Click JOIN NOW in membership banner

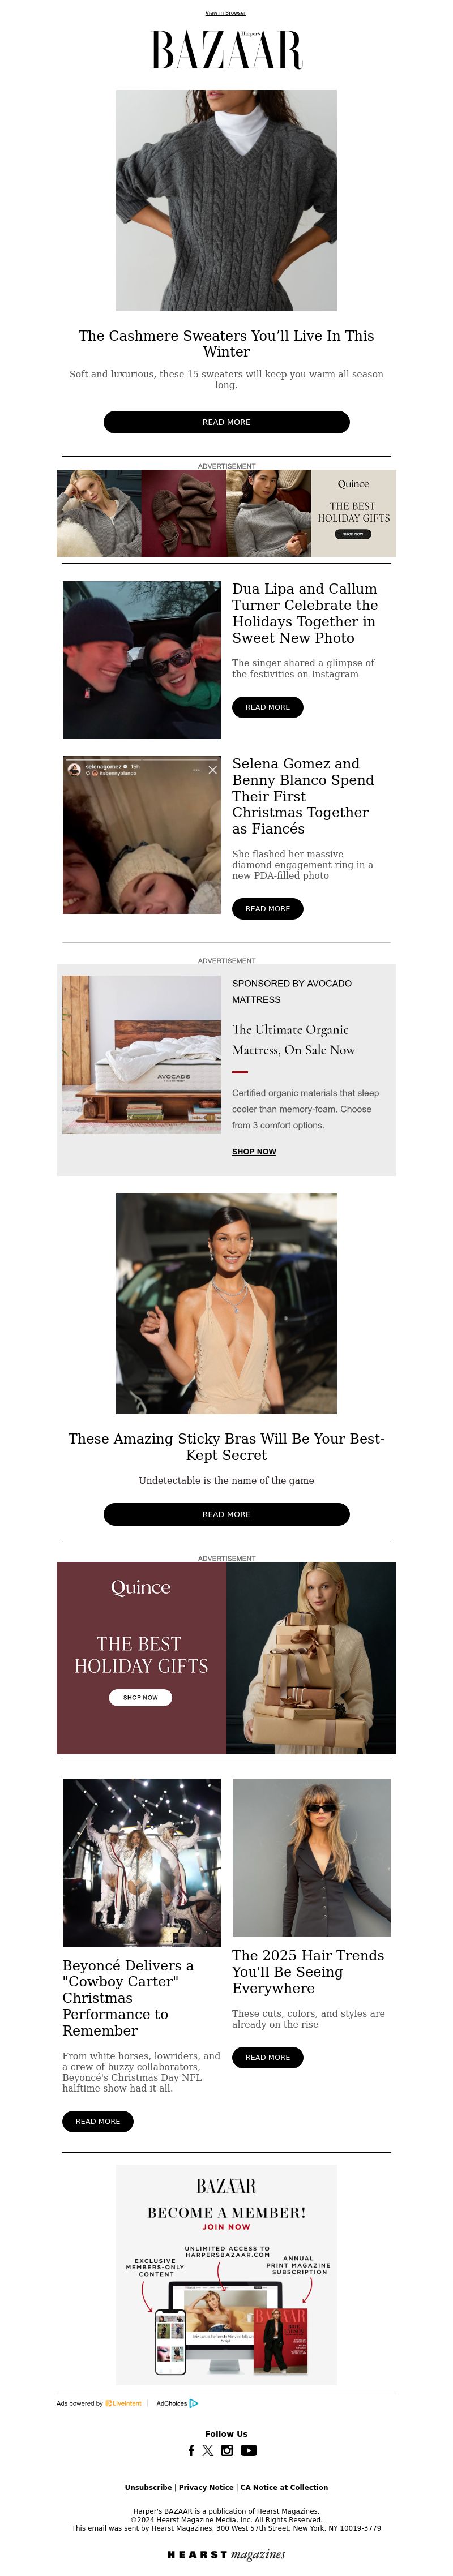click(226, 2227)
